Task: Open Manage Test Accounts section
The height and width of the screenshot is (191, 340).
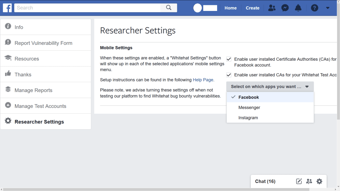Action: (46, 106)
